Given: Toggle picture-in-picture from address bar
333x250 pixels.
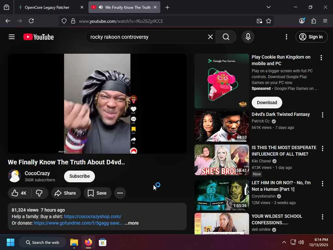Looking at the screenshot, I should [259, 21].
